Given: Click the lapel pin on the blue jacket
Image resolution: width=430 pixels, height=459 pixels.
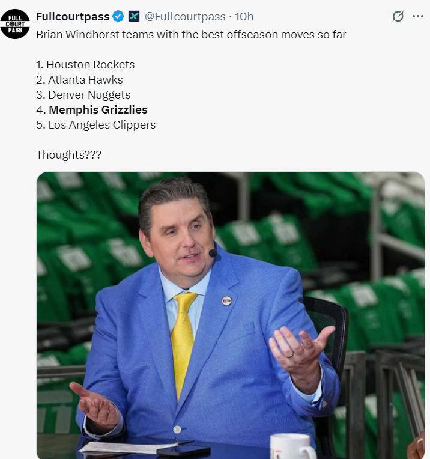Looking at the screenshot, I should click(x=226, y=300).
